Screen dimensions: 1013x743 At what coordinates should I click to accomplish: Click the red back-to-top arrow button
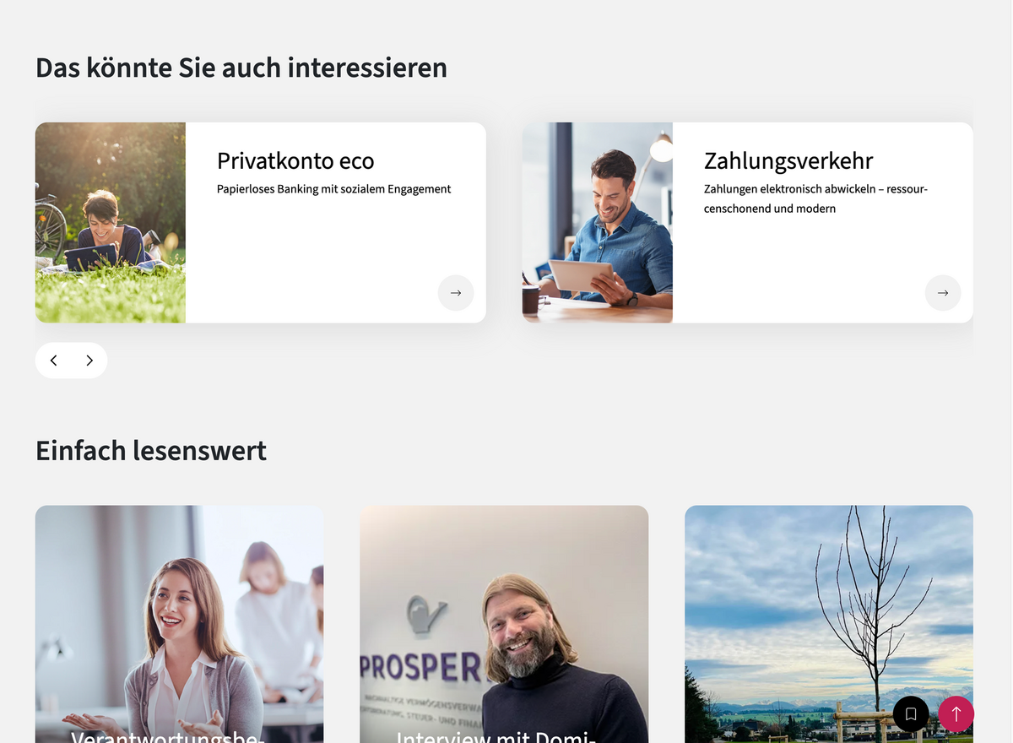(956, 714)
